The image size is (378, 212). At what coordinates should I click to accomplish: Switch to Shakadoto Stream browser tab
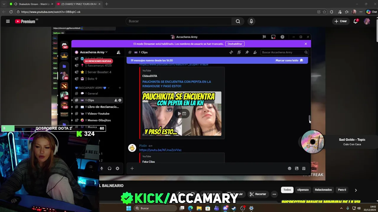coord(31,4)
